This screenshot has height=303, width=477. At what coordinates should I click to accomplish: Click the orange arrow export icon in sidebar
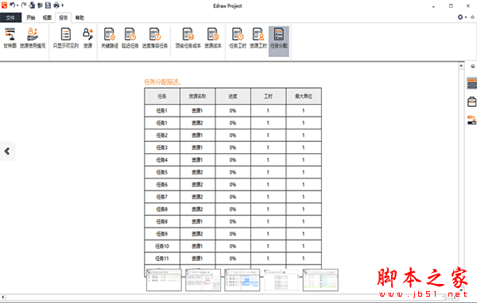(471, 120)
